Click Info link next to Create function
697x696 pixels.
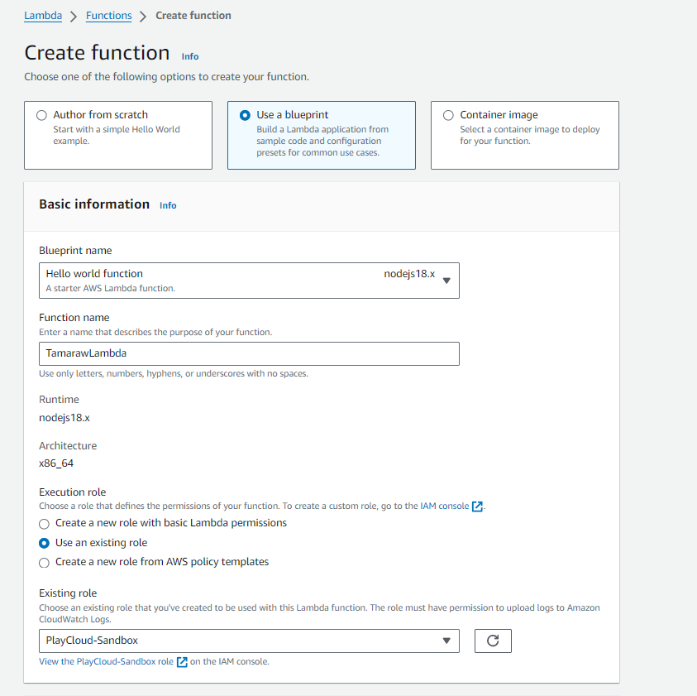pos(190,56)
